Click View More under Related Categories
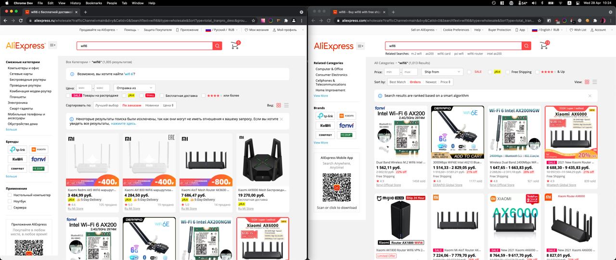The image size is (616, 260). coord(321,96)
